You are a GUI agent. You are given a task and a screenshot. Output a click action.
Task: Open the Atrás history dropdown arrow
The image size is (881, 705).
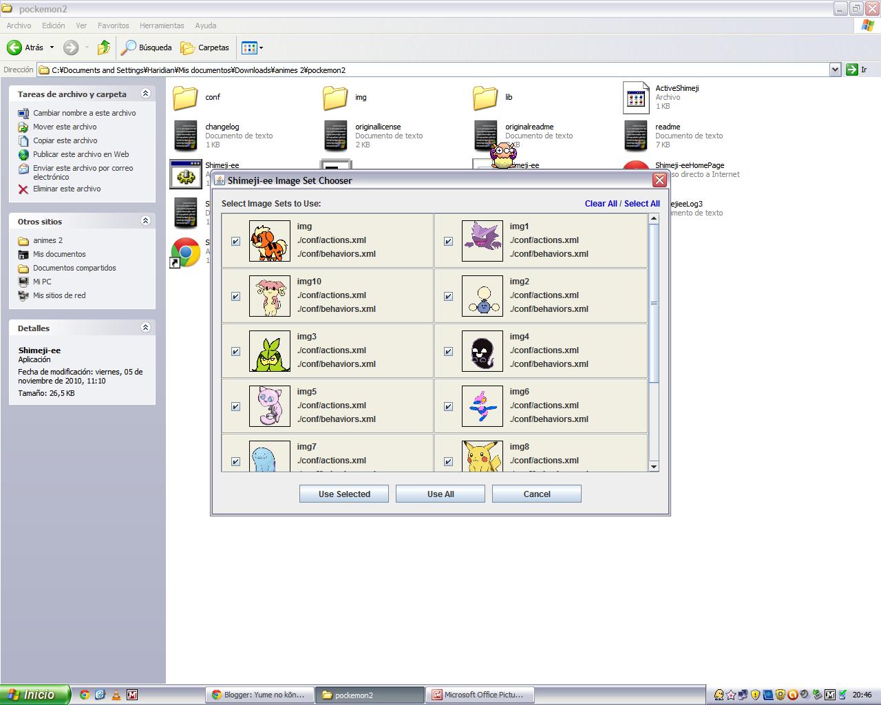tap(52, 48)
